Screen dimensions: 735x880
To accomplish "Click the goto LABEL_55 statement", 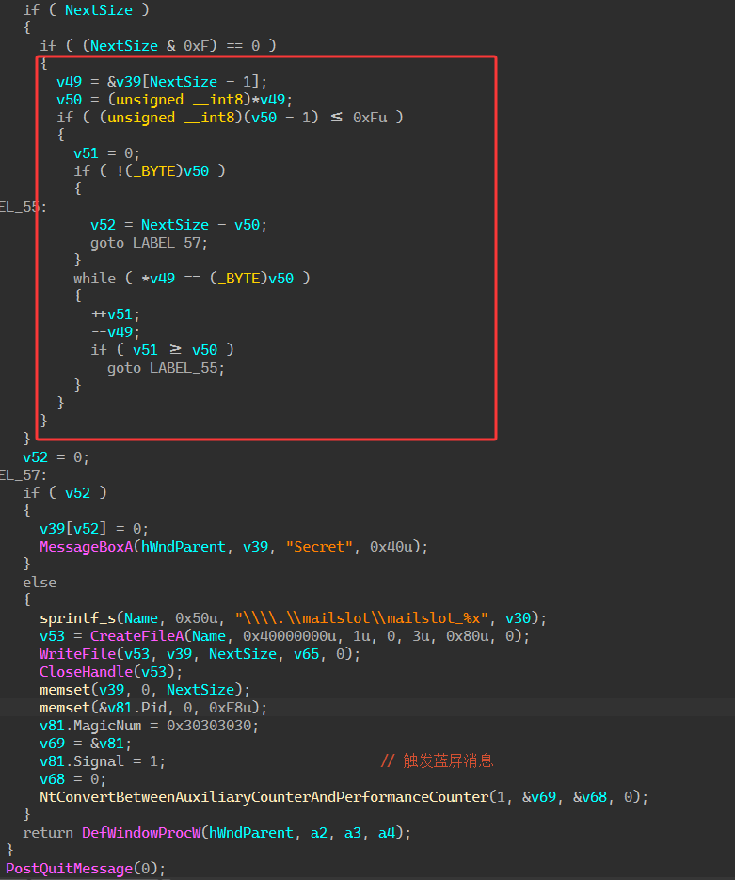I will (166, 367).
